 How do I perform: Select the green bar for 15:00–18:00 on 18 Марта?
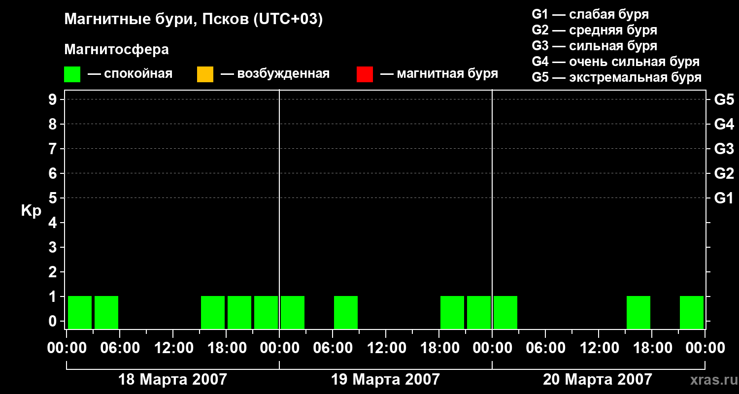point(213,312)
